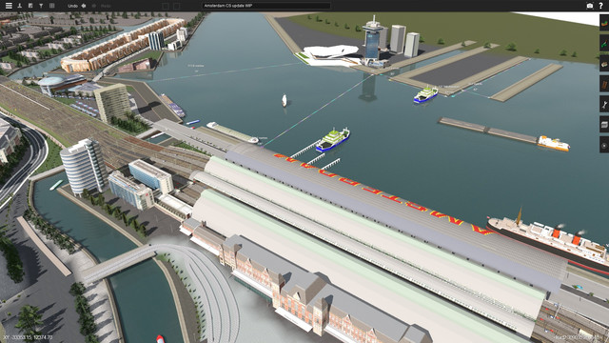Open the brown track/road sidebar button
The image size is (609, 343).
pyautogui.click(x=604, y=84)
